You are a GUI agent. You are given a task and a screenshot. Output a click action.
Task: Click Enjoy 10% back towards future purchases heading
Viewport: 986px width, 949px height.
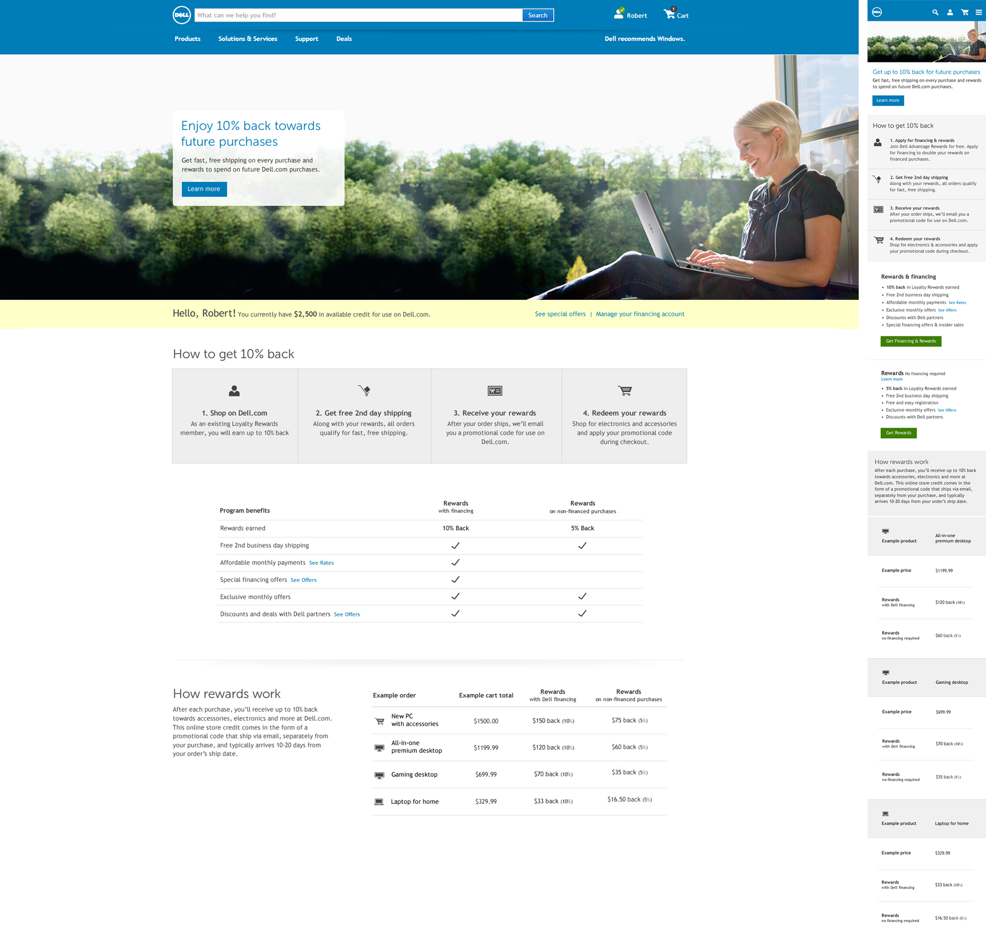coord(251,134)
